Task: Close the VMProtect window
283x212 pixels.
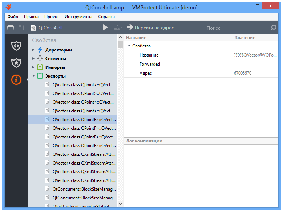Action: 270,6
